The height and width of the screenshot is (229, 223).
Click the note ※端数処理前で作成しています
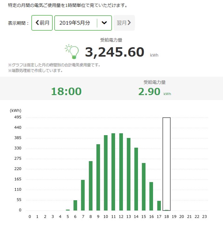(x=35, y=71)
